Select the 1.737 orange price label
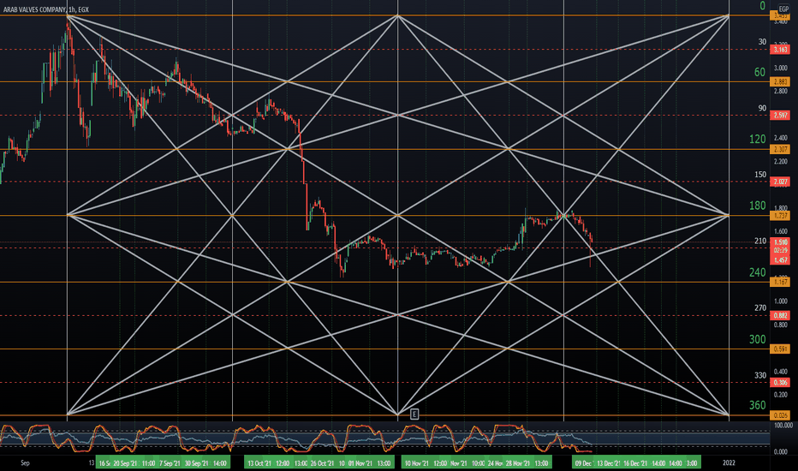The height and width of the screenshot is (471, 798). tap(780, 216)
